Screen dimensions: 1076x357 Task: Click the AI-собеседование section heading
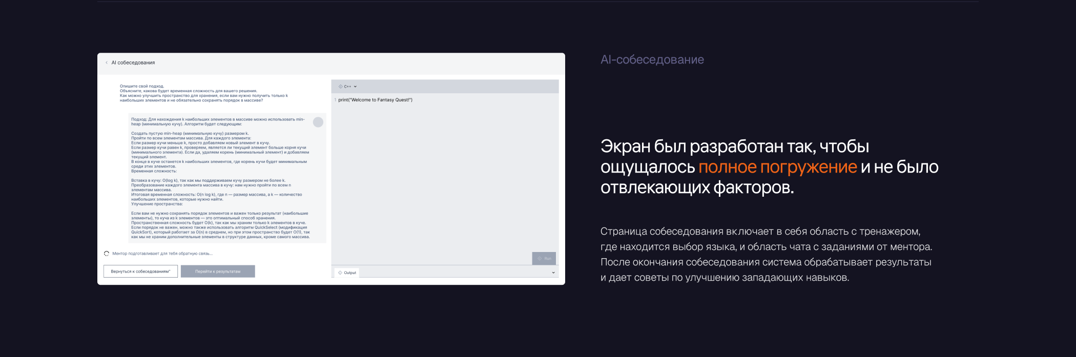pos(652,60)
